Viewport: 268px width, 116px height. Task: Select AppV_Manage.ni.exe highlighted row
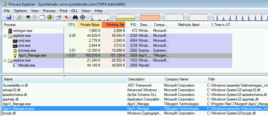[134, 109]
